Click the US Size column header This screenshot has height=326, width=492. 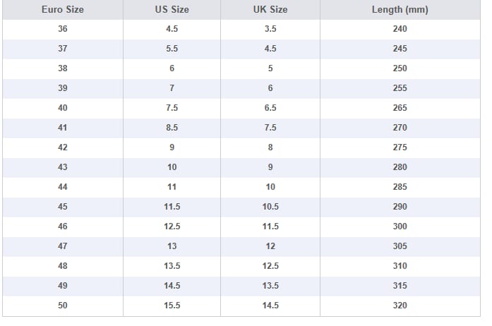[172, 10]
